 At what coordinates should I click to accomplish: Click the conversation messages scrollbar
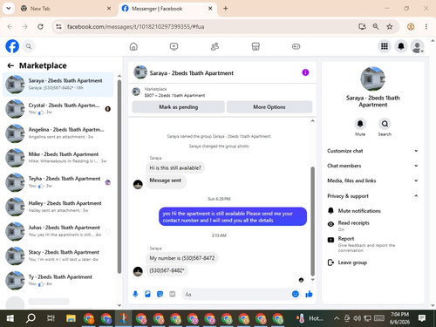[313, 221]
